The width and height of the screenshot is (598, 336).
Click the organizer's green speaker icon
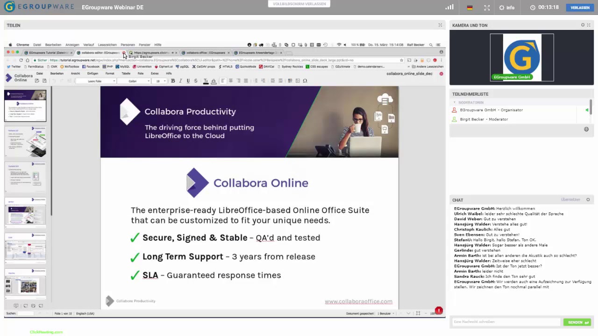pos(587,110)
